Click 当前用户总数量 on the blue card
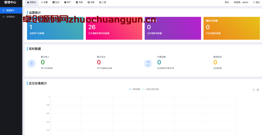Image resolution: width=262 pixels, height=135 pixels. (37, 33)
